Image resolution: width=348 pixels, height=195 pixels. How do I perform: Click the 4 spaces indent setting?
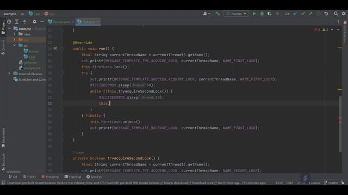(x=314, y=183)
